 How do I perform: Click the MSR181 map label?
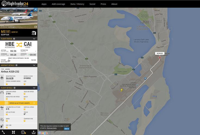(160, 54)
